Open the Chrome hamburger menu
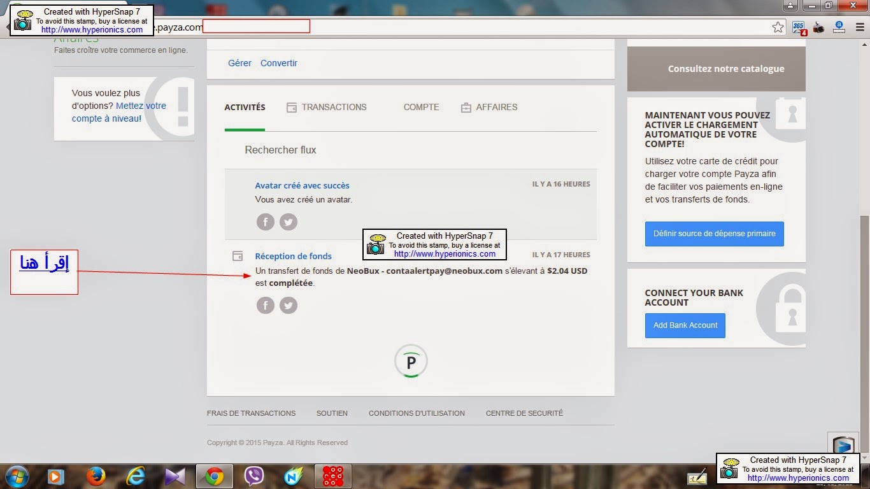Image resolution: width=870 pixels, height=489 pixels. 860,27
